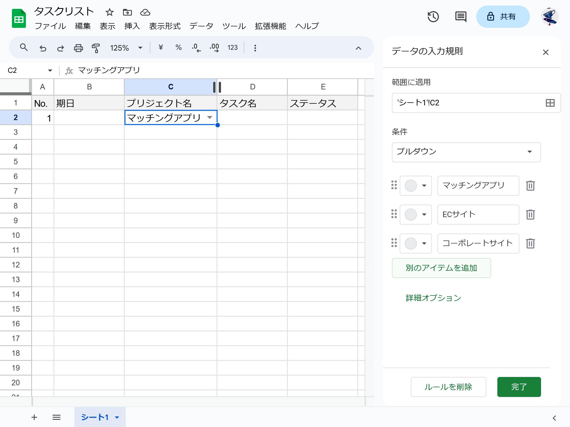
Task: Open the ツール menu
Action: [234, 26]
